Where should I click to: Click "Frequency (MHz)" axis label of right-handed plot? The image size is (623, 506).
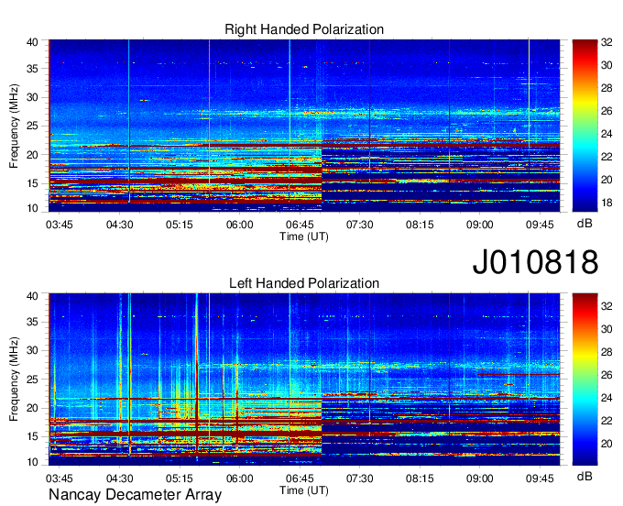14,126
